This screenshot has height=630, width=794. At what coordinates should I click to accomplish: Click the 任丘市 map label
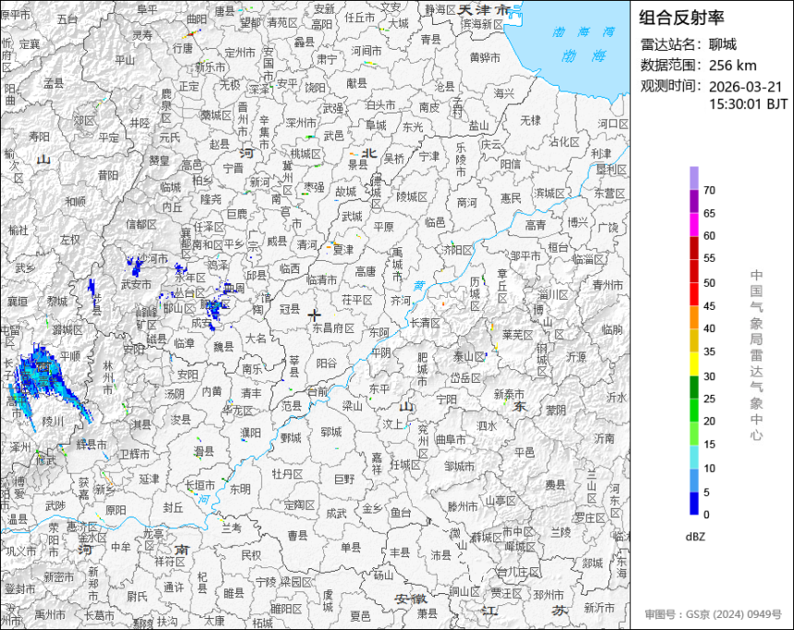[x=359, y=18]
